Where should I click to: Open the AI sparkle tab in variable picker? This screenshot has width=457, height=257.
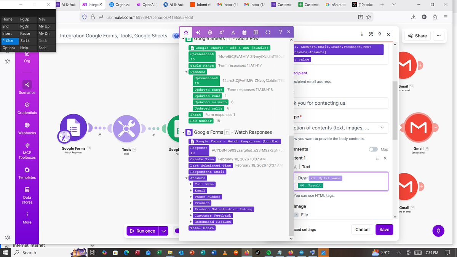click(x=198, y=32)
